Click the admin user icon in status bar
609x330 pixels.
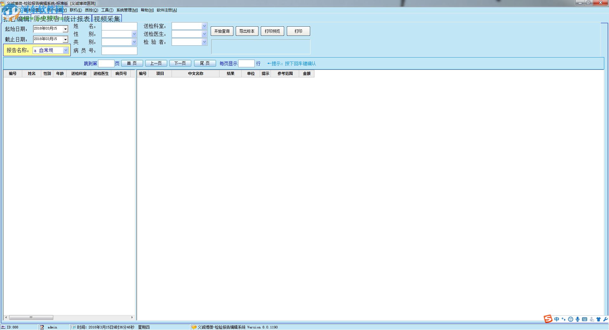pos(42,327)
